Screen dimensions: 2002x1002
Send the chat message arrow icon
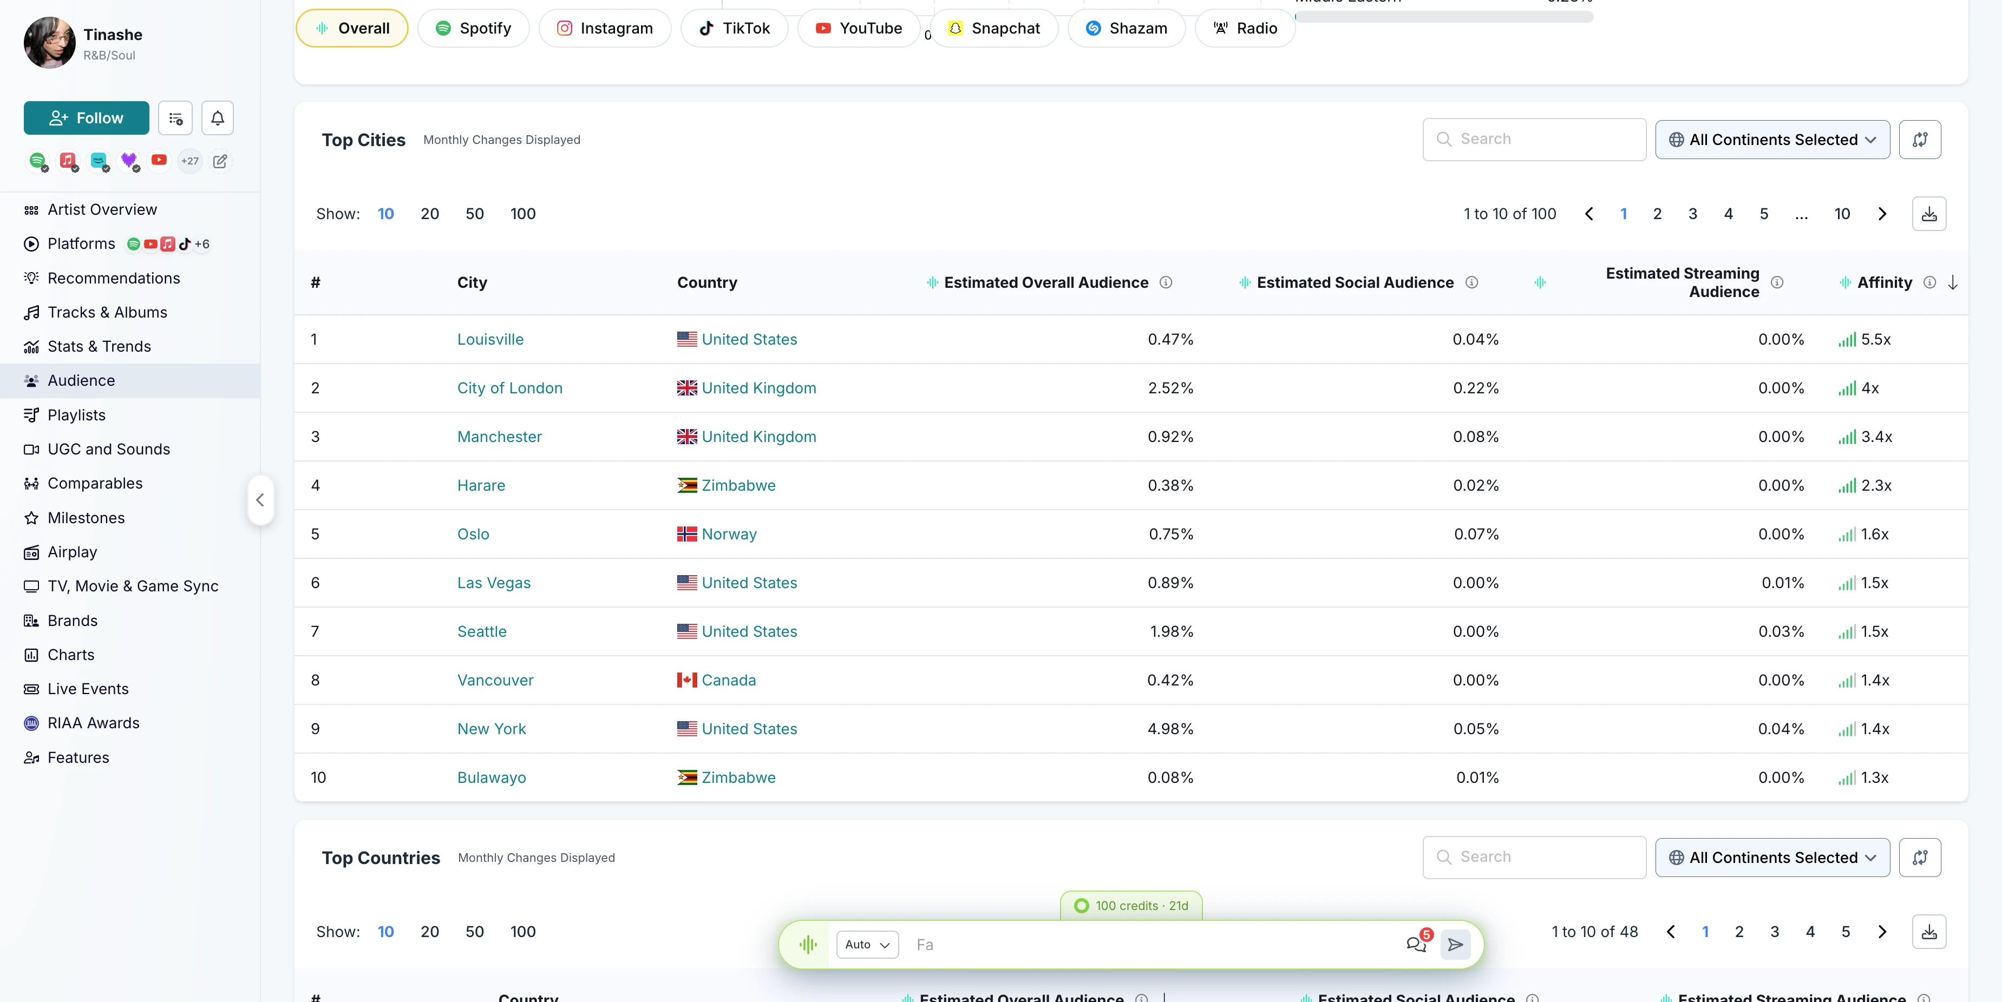[x=1455, y=945]
